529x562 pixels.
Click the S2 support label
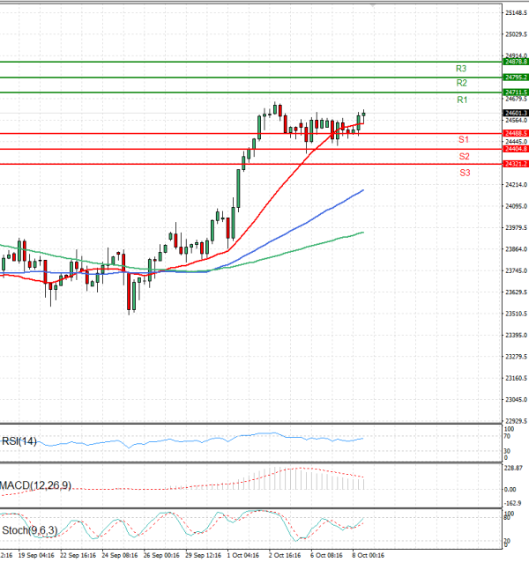coord(464,156)
